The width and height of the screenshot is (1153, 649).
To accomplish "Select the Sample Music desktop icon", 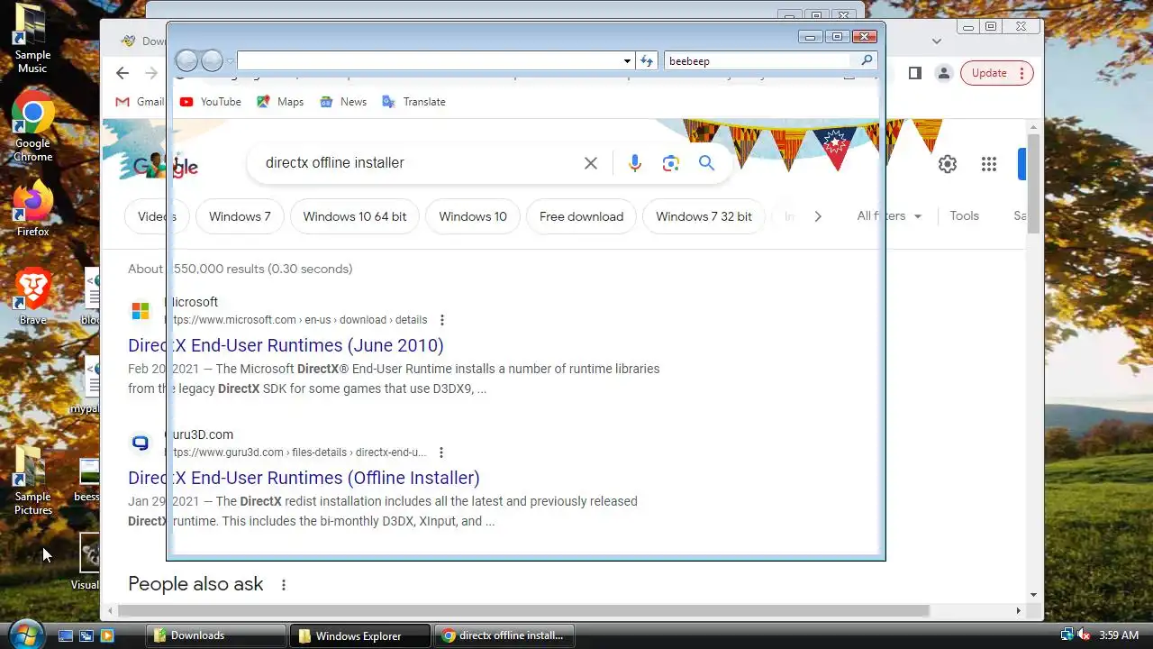I will click(32, 38).
